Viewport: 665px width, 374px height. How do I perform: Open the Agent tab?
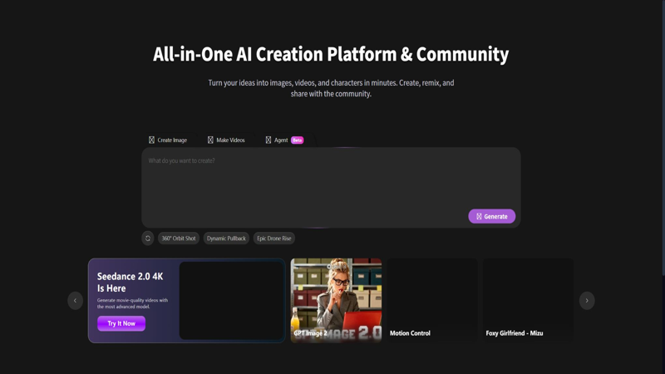(x=284, y=140)
